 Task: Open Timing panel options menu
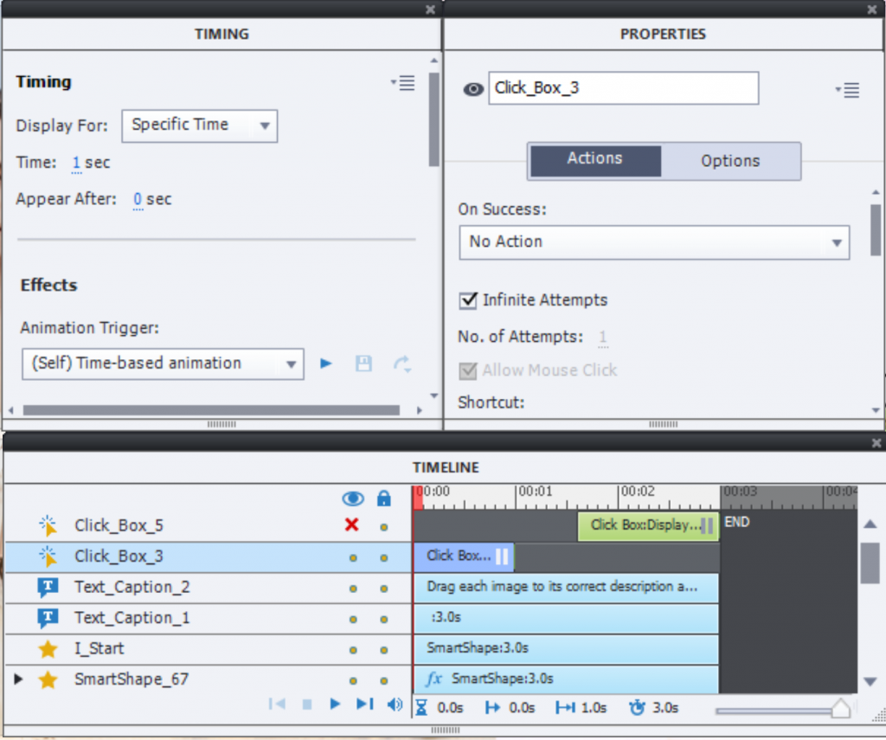coord(403,83)
